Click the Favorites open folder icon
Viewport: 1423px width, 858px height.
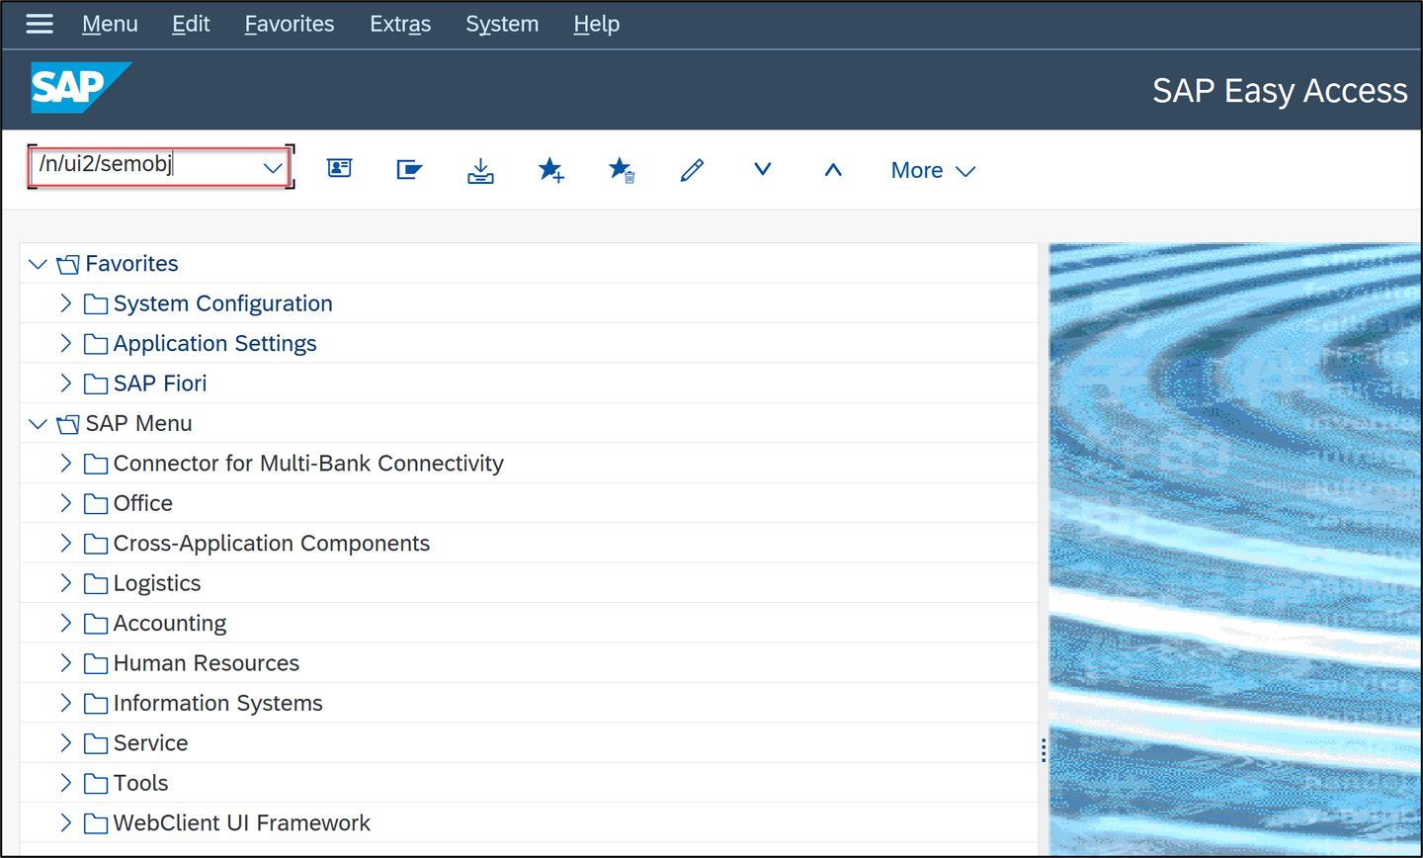pyautogui.click(x=68, y=264)
